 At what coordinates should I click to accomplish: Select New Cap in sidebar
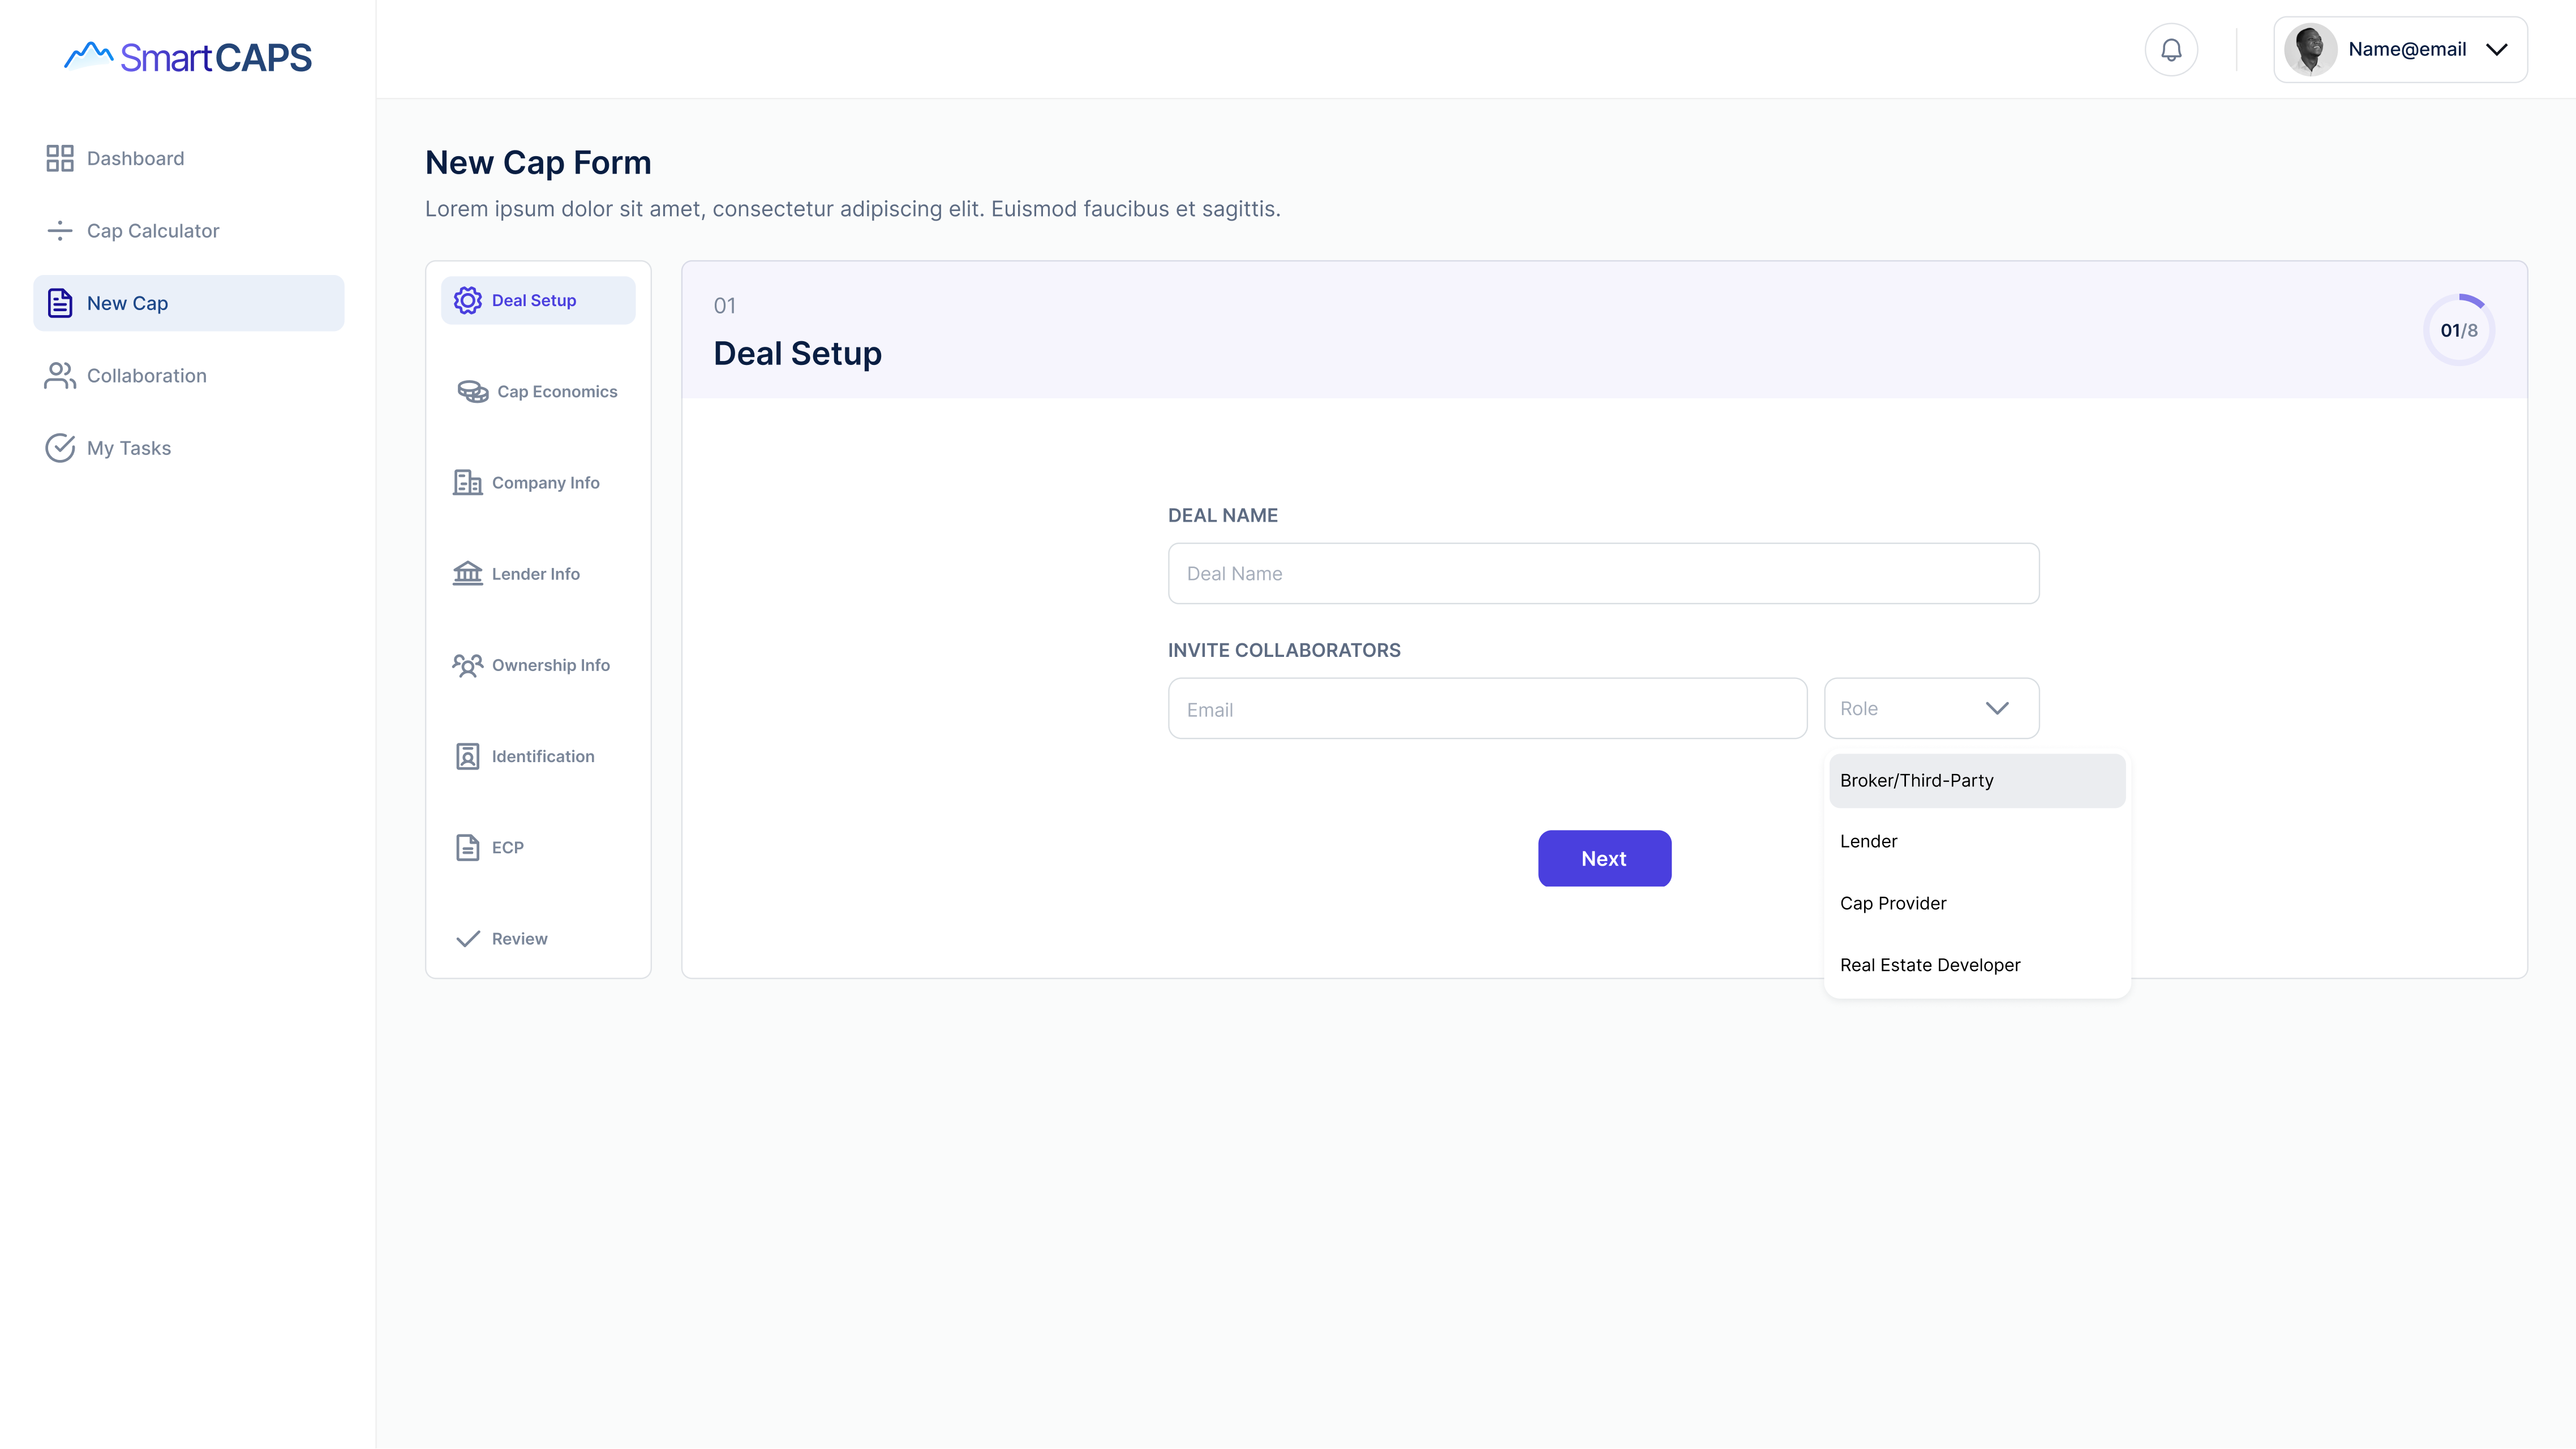189,303
